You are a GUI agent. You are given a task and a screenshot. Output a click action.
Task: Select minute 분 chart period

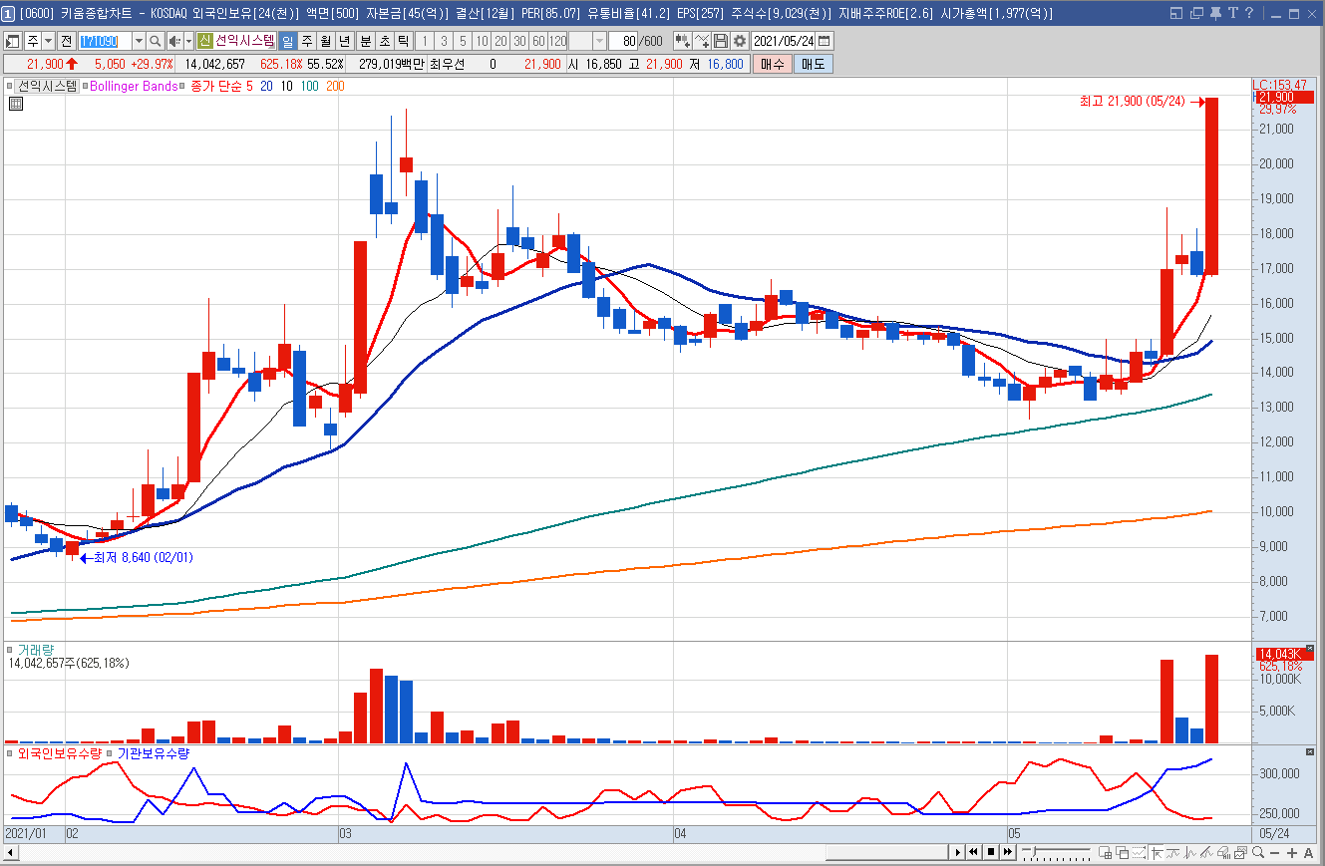pyautogui.click(x=366, y=41)
